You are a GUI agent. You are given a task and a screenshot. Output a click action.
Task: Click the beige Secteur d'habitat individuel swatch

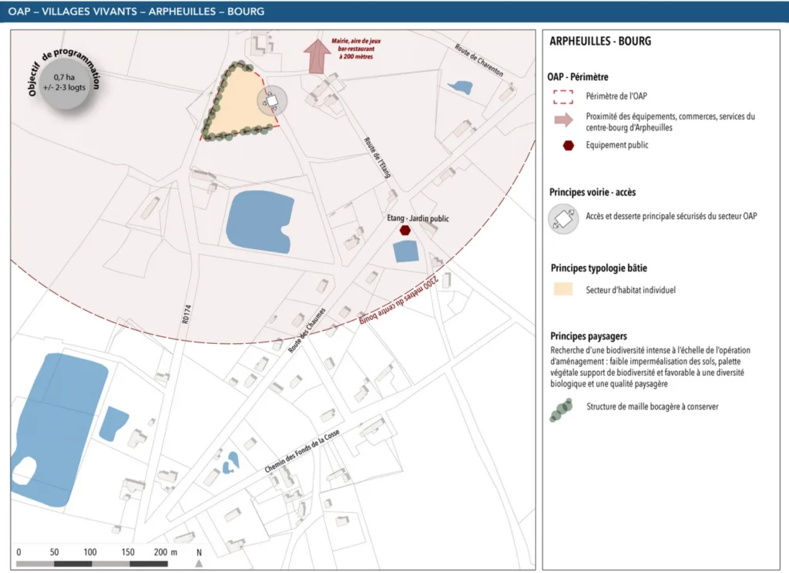tap(564, 290)
